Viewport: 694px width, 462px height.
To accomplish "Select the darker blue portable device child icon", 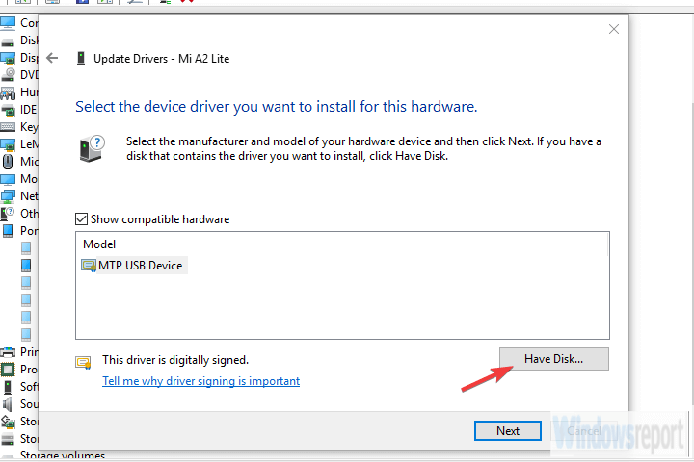I will [x=26, y=266].
